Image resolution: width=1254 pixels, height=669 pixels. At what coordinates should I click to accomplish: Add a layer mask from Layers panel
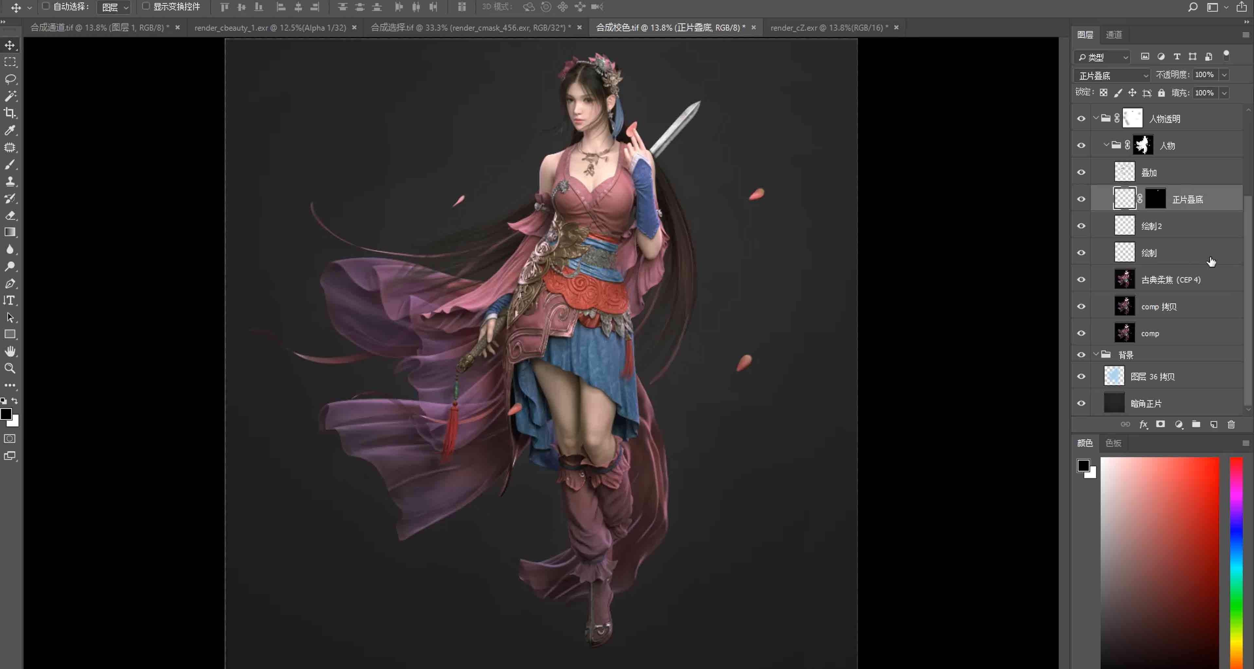coord(1161,424)
